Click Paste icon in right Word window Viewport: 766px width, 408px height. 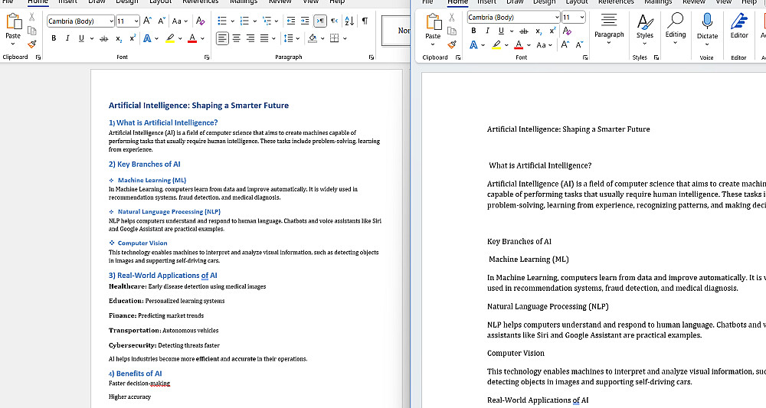pos(433,22)
